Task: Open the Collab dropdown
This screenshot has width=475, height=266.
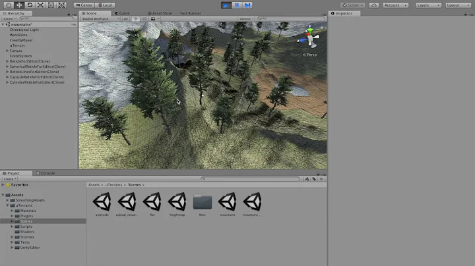Action: tap(353, 5)
